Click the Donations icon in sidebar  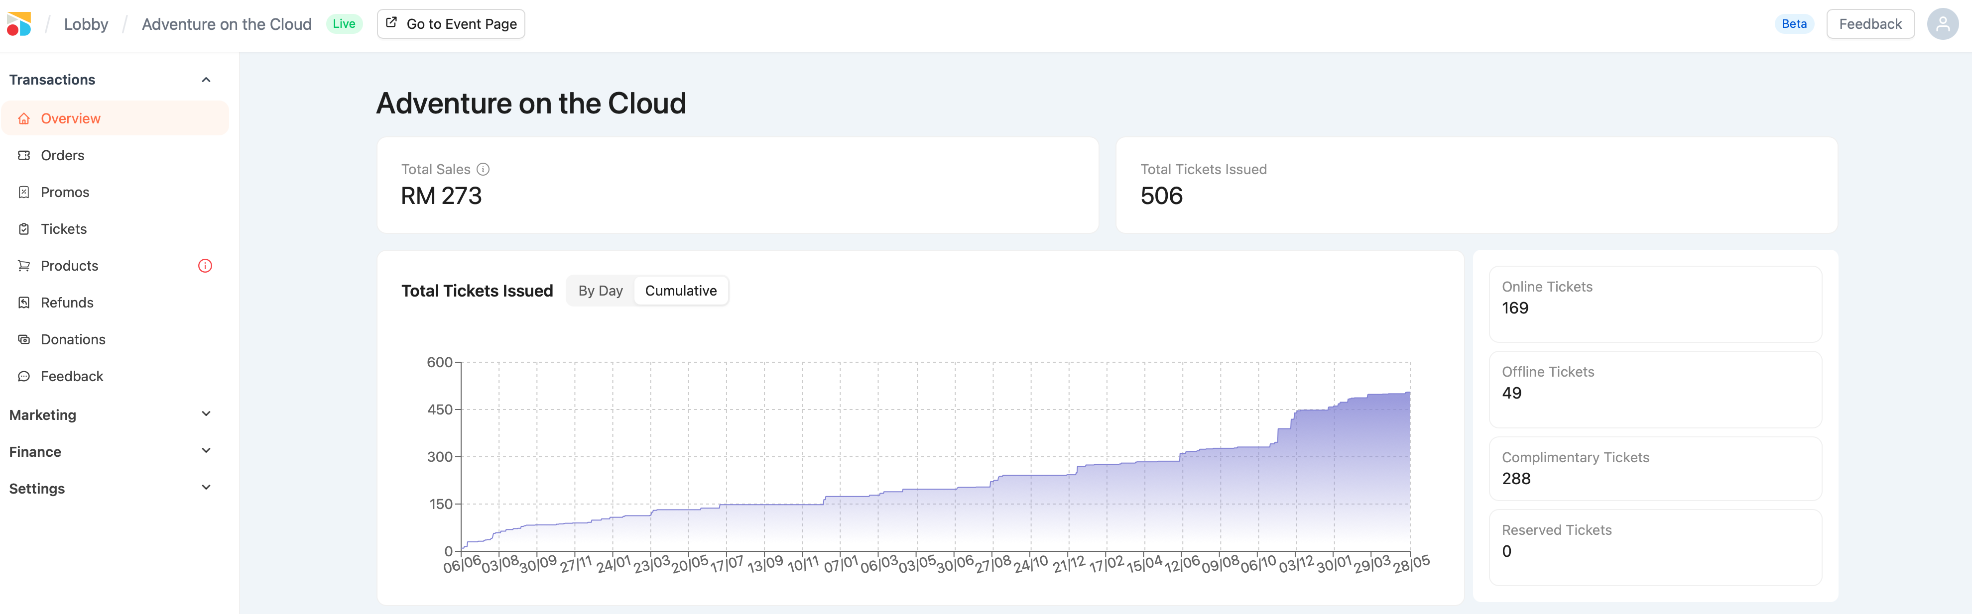(x=24, y=339)
